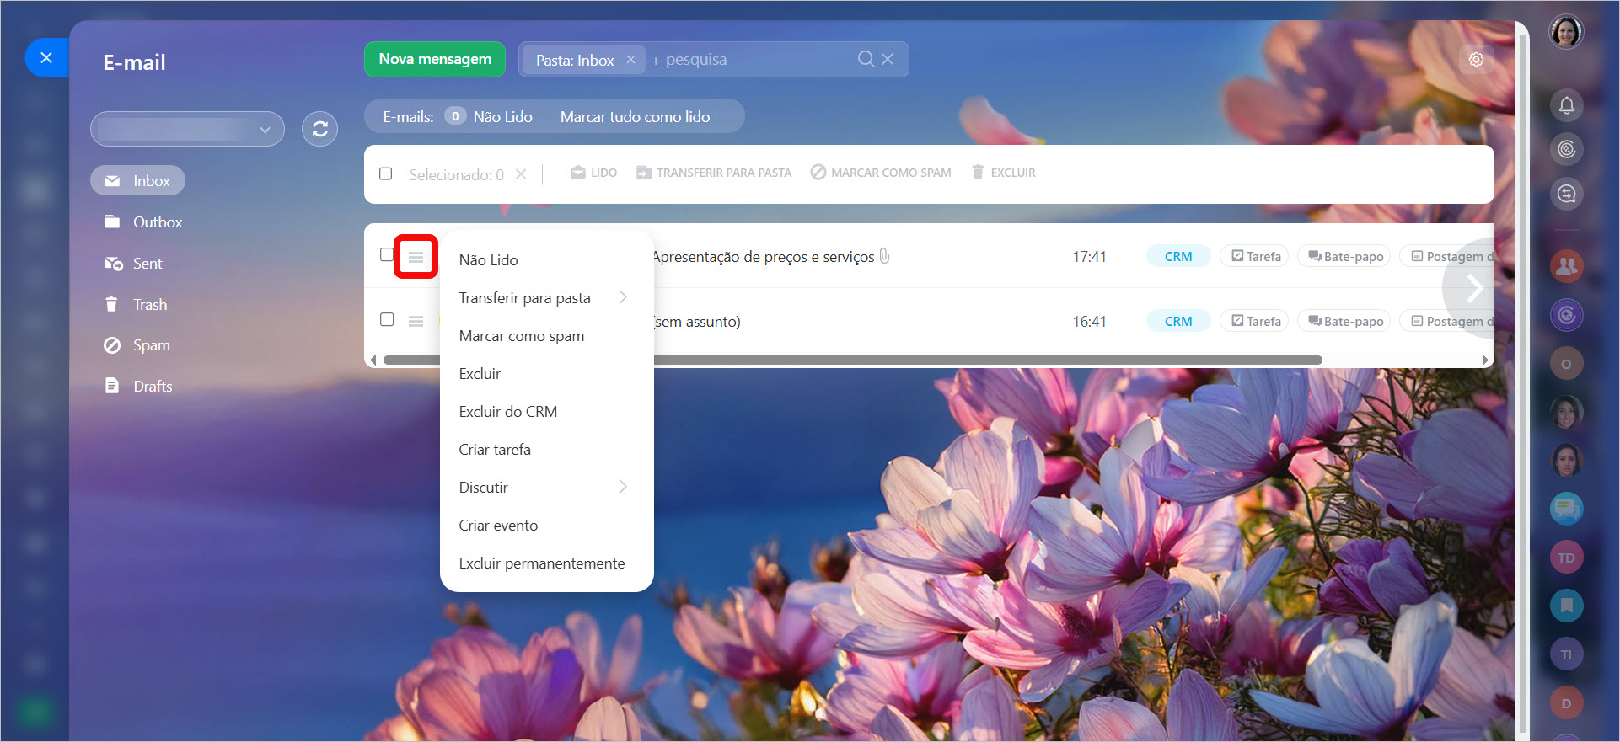Choose Marcar como spam menu item
The width and height of the screenshot is (1620, 742).
547,335
